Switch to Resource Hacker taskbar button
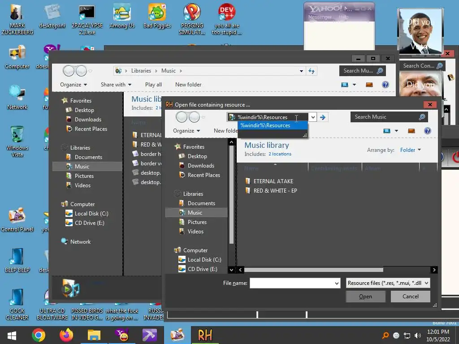This screenshot has width=459, height=344. [205, 335]
